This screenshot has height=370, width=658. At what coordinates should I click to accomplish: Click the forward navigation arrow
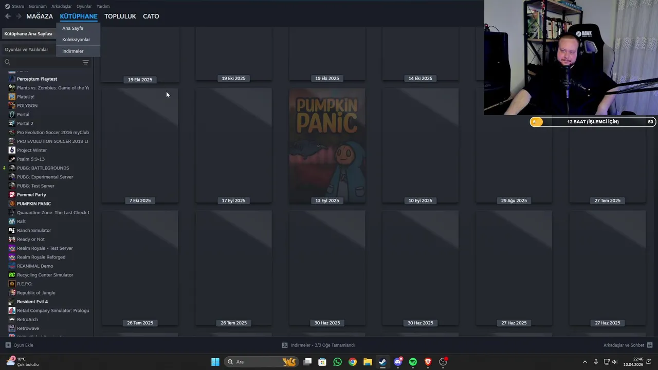(x=19, y=16)
